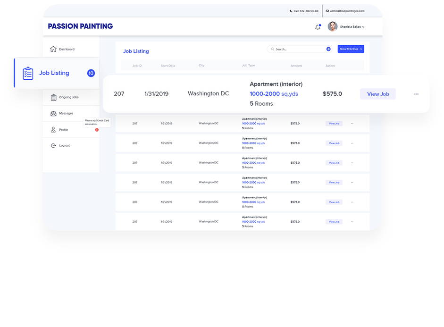This screenshot has width=444, height=327.
Task: Click the Sheniela Bakes profile avatar
Action: 333,27
